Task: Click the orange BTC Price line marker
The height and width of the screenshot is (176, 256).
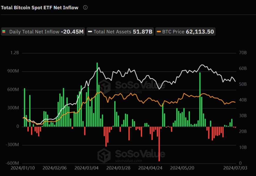Action: pos(159,32)
